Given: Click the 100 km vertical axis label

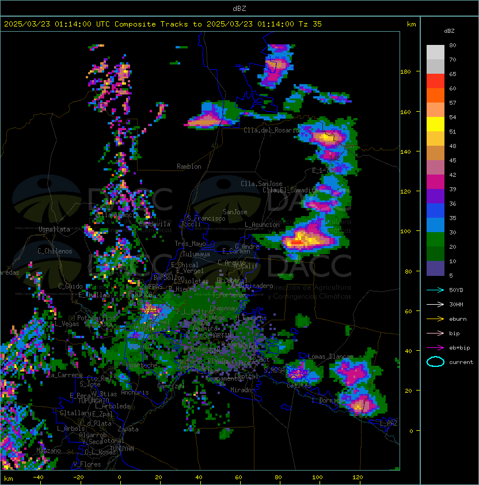Looking at the screenshot, I should click(405, 231).
